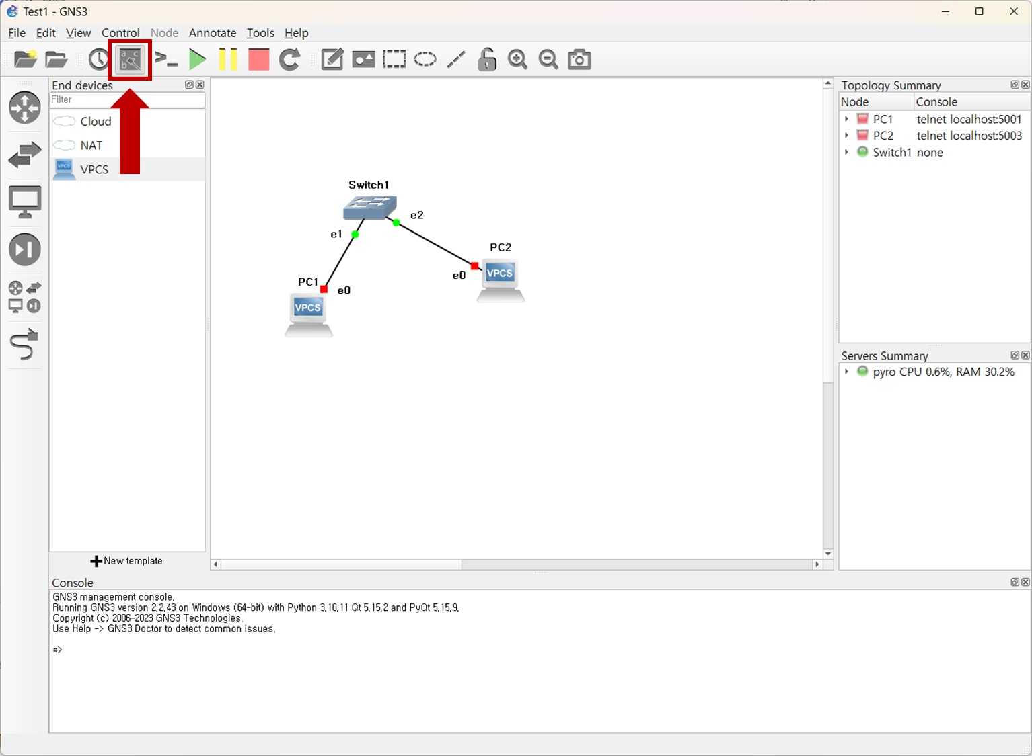Select the Add a note tool
Screen dimensions: 1032x756
[332, 59]
